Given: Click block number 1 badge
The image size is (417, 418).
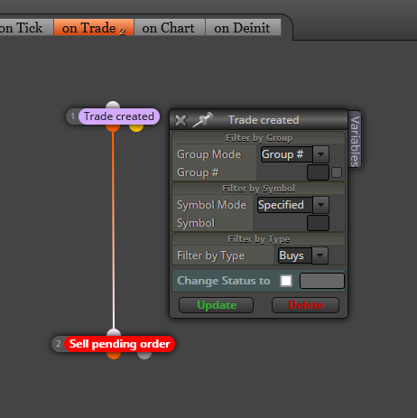Looking at the screenshot, I should (x=72, y=116).
